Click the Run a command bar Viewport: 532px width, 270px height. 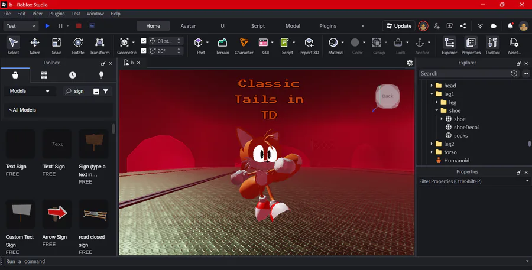coord(266,261)
